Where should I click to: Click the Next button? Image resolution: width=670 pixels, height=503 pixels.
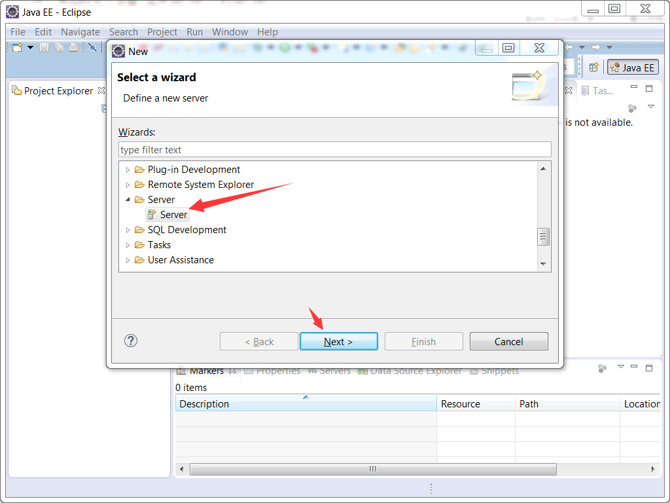(x=339, y=341)
